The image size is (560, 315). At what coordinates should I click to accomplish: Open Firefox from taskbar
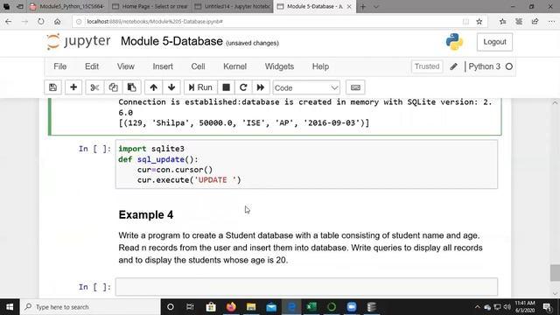coord(231,307)
